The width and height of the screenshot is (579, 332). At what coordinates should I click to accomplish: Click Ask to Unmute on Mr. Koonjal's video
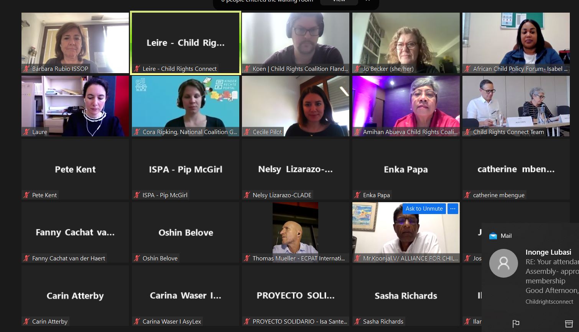pos(424,209)
